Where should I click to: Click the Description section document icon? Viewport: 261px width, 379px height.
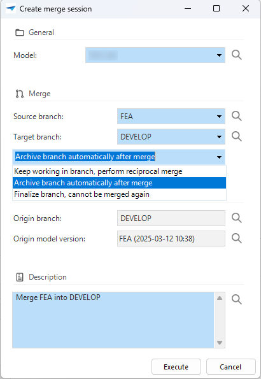(20, 277)
